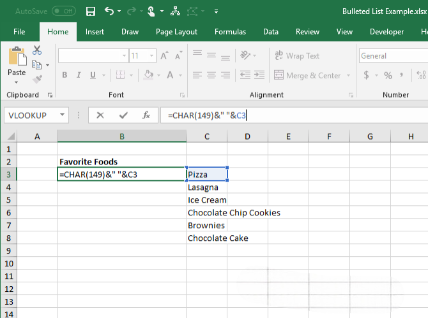This screenshot has width=428, height=318.
Task: Toggle Underline formatting
Action: [x=93, y=75]
